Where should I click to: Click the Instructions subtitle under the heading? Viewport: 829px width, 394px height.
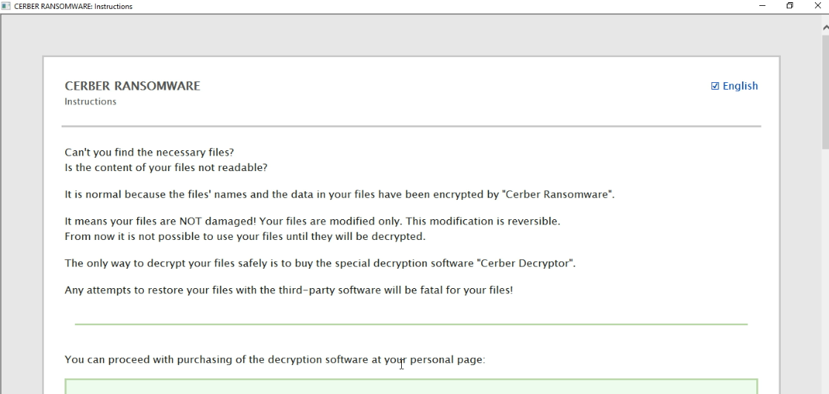pyautogui.click(x=90, y=101)
